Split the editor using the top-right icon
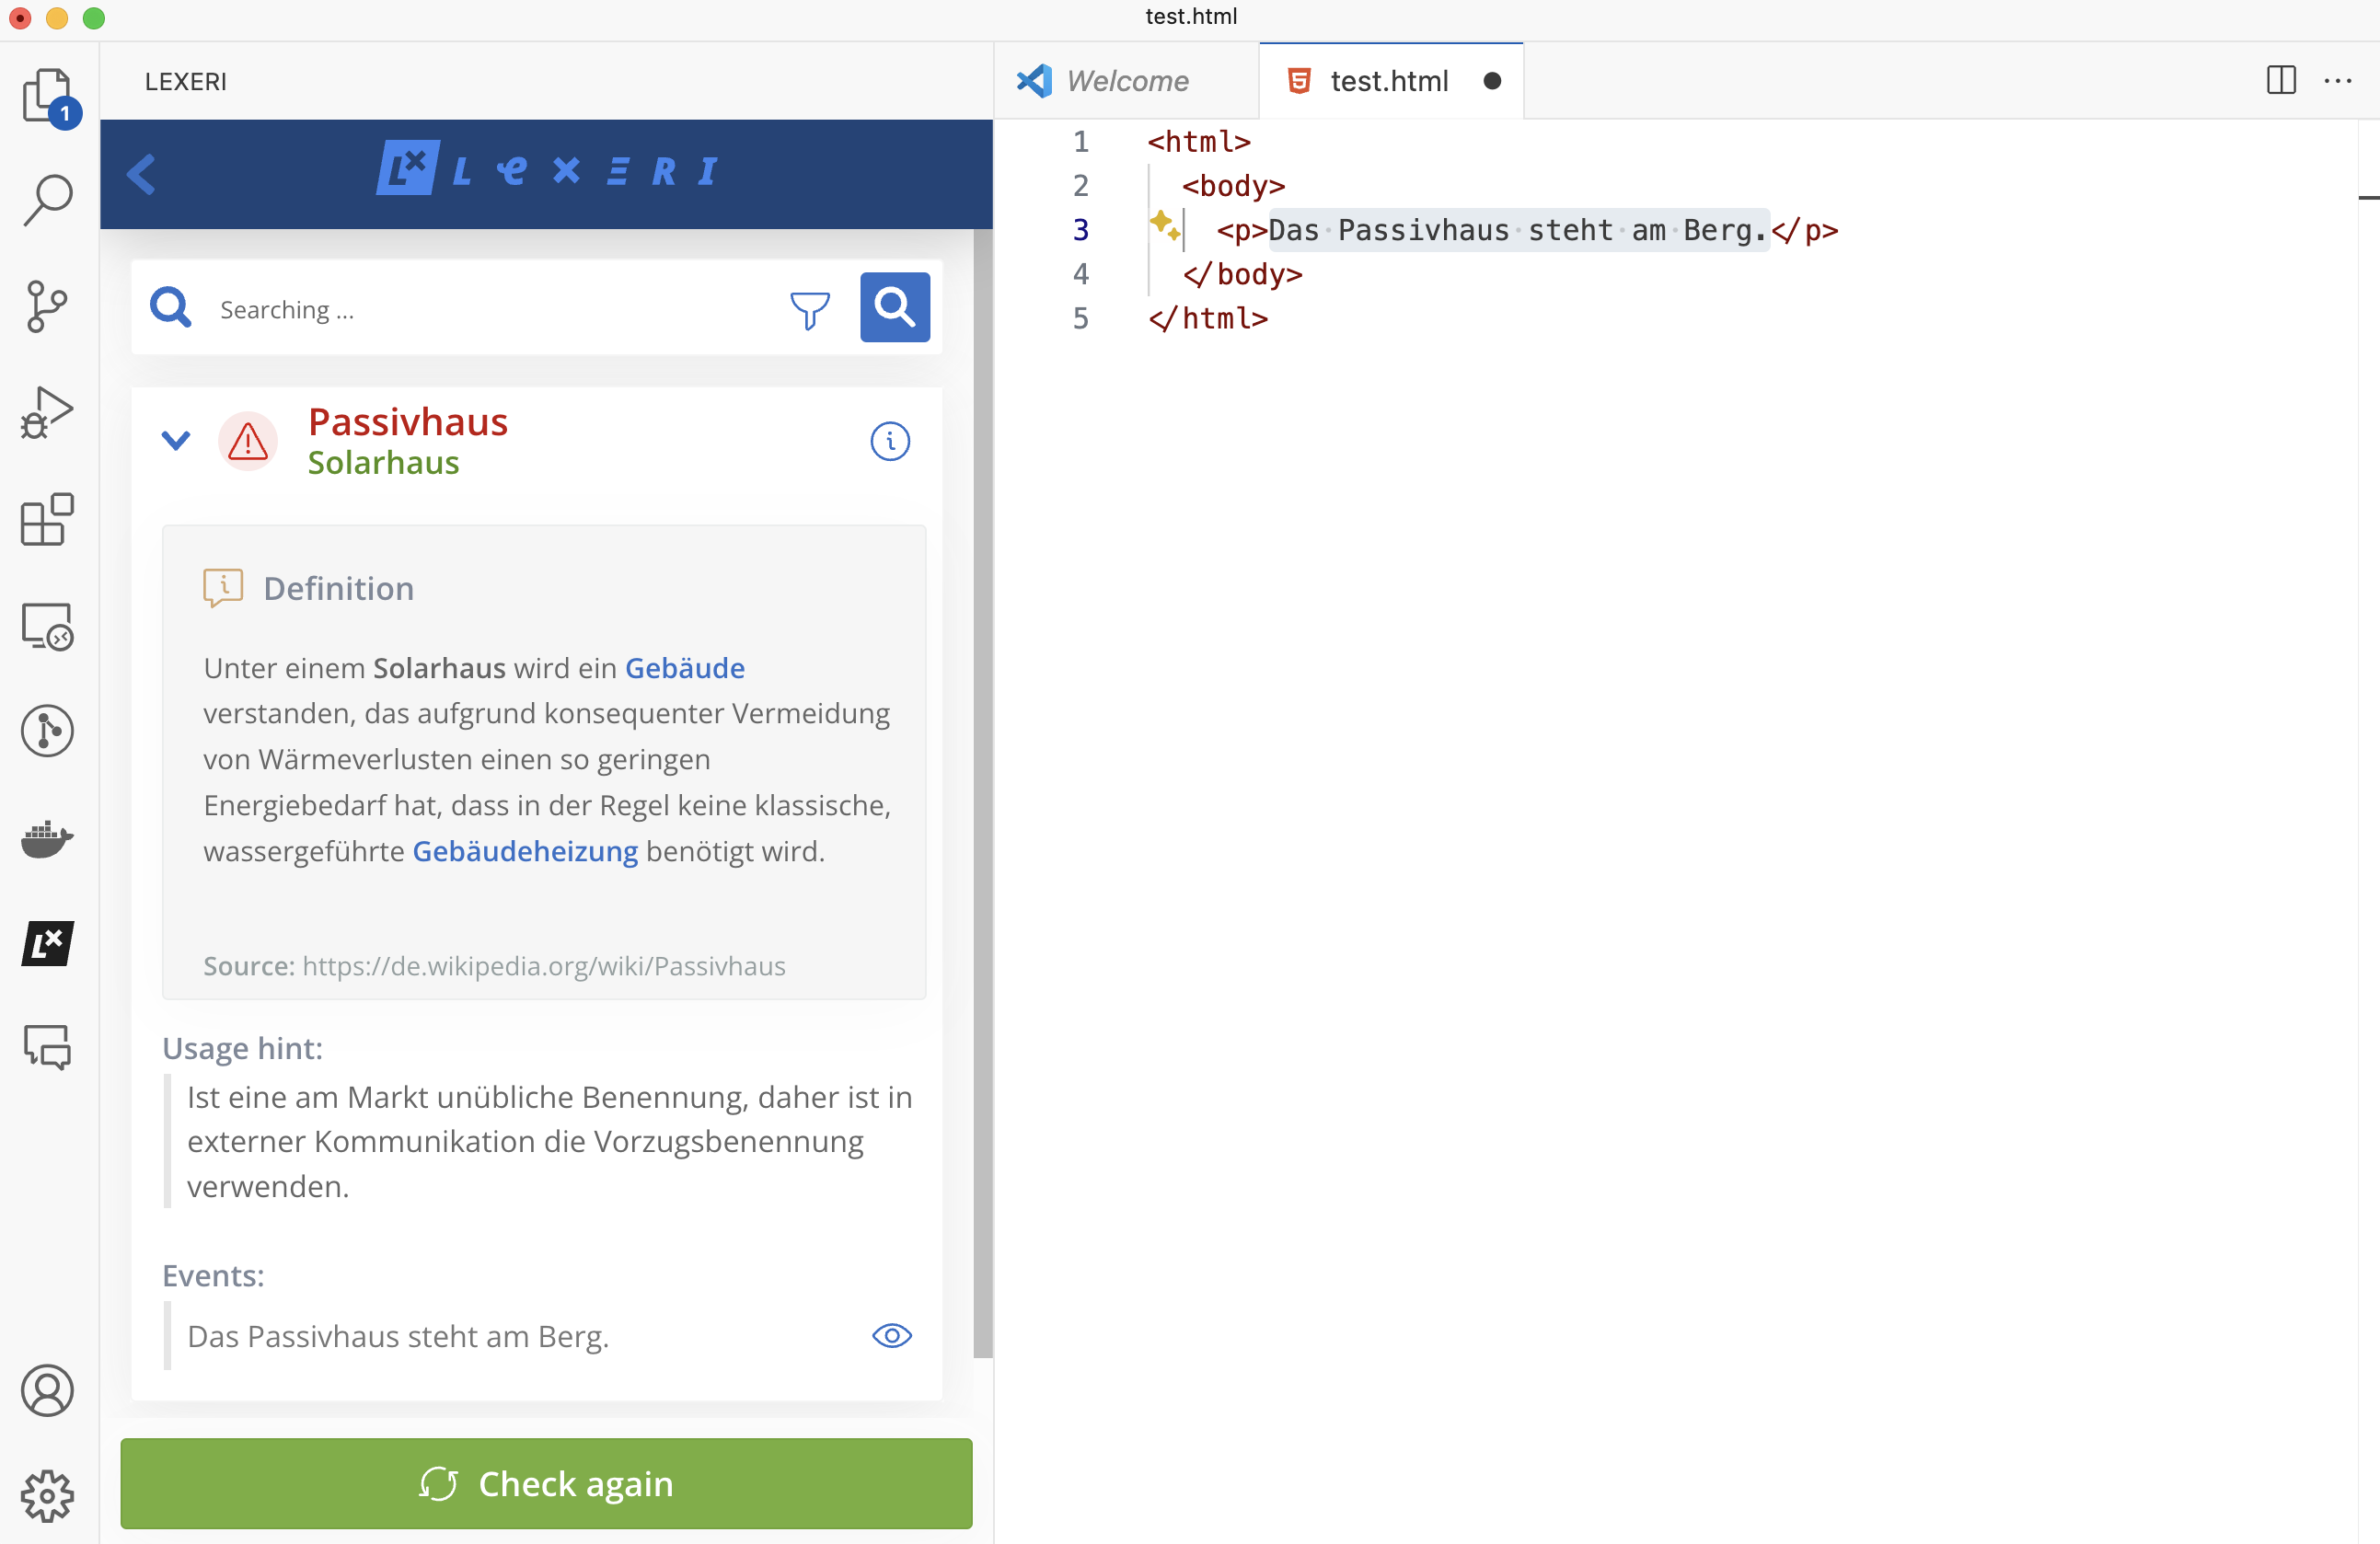Screen dimensions: 2380x1544 pyautogui.click(x=2280, y=80)
